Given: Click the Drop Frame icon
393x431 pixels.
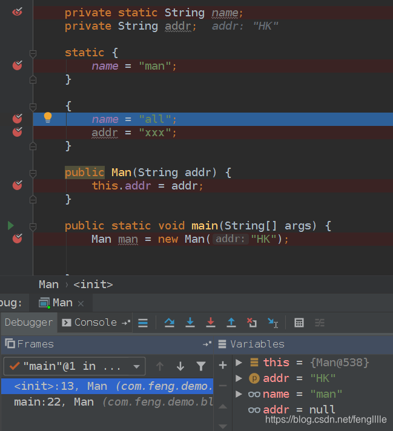Looking at the screenshot, I should (252, 323).
